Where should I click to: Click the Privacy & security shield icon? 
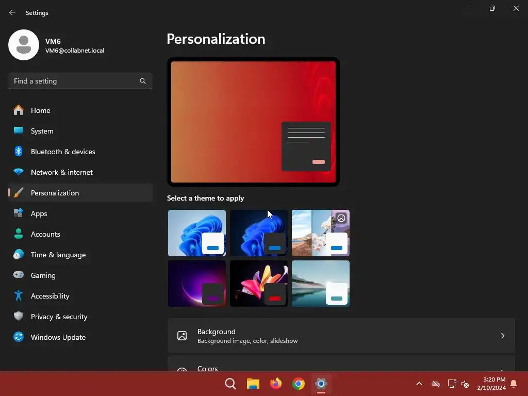pos(19,316)
